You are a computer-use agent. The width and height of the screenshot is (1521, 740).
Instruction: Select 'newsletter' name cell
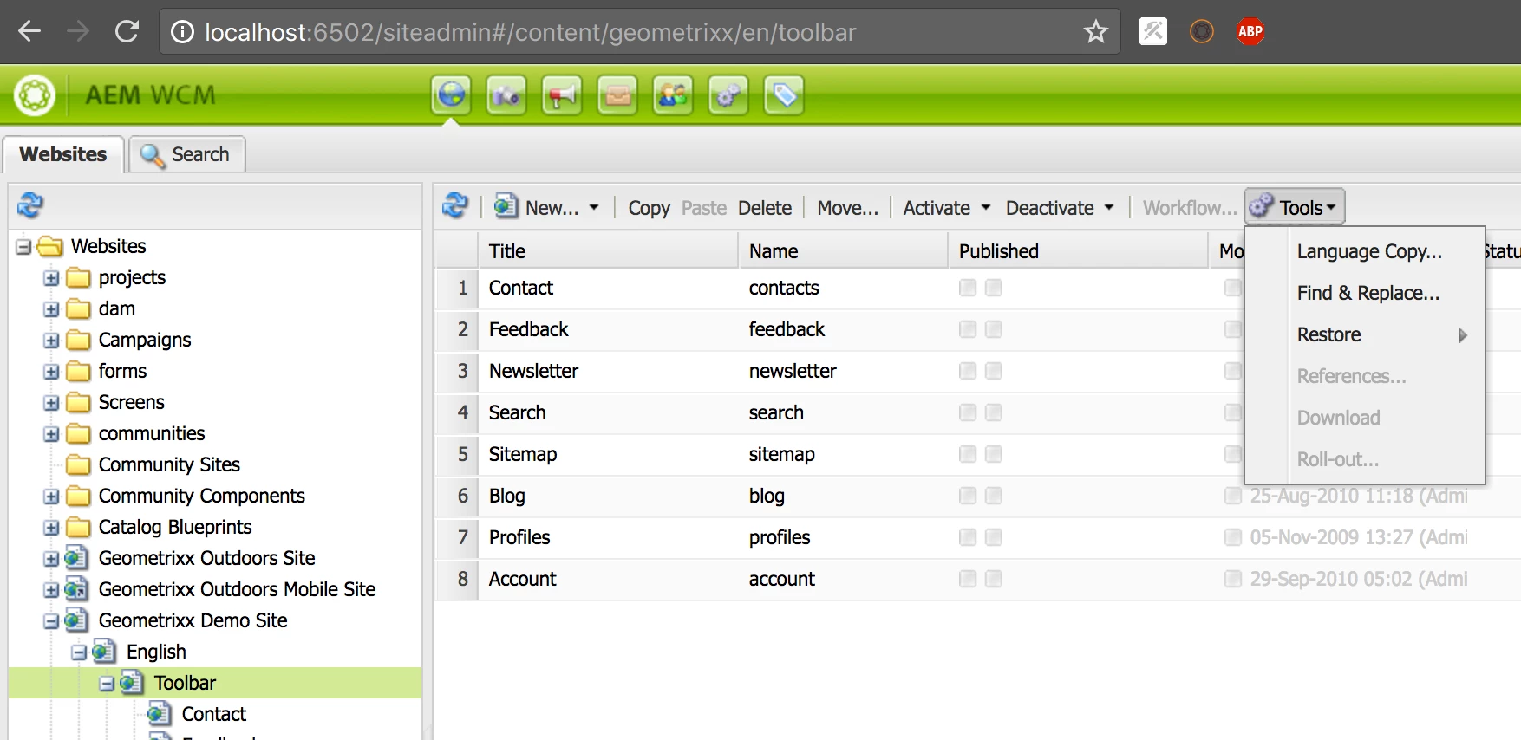[x=793, y=371]
